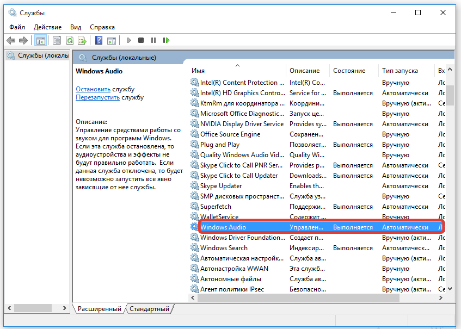Switch to the Стандартный tab

[149, 309]
